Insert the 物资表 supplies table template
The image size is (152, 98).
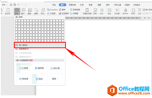24,79
